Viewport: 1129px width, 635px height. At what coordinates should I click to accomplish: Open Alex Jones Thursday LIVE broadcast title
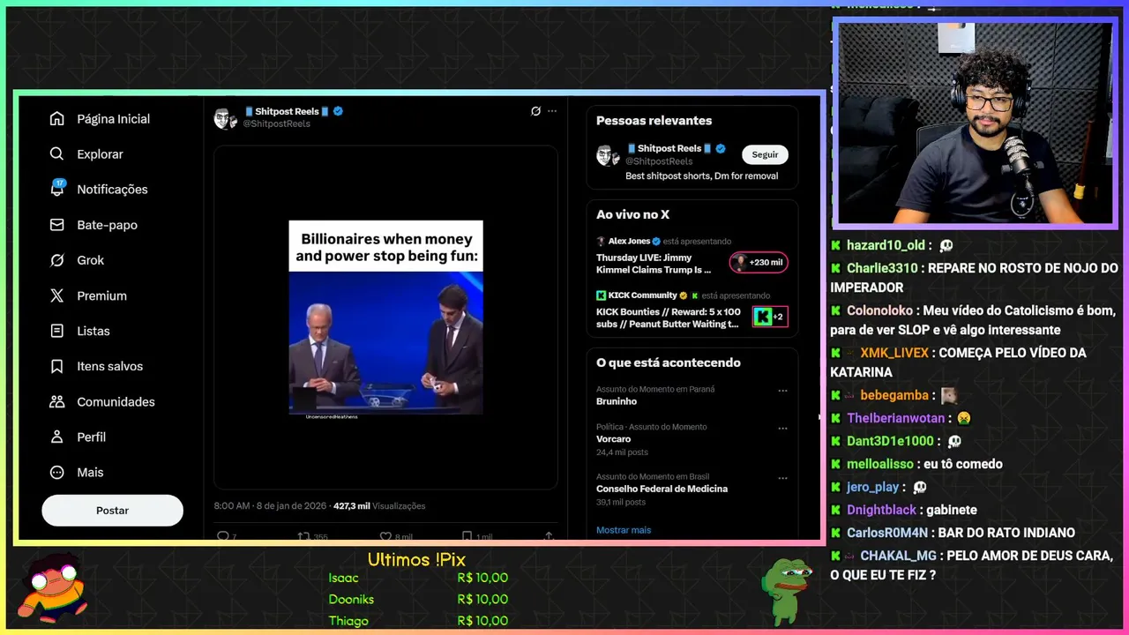pos(654,264)
